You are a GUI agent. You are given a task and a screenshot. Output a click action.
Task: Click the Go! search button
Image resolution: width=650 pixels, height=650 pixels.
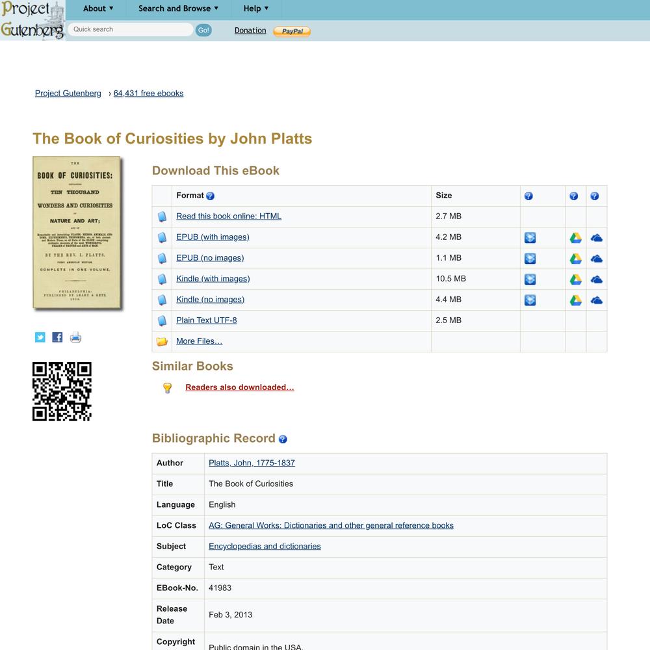(203, 30)
